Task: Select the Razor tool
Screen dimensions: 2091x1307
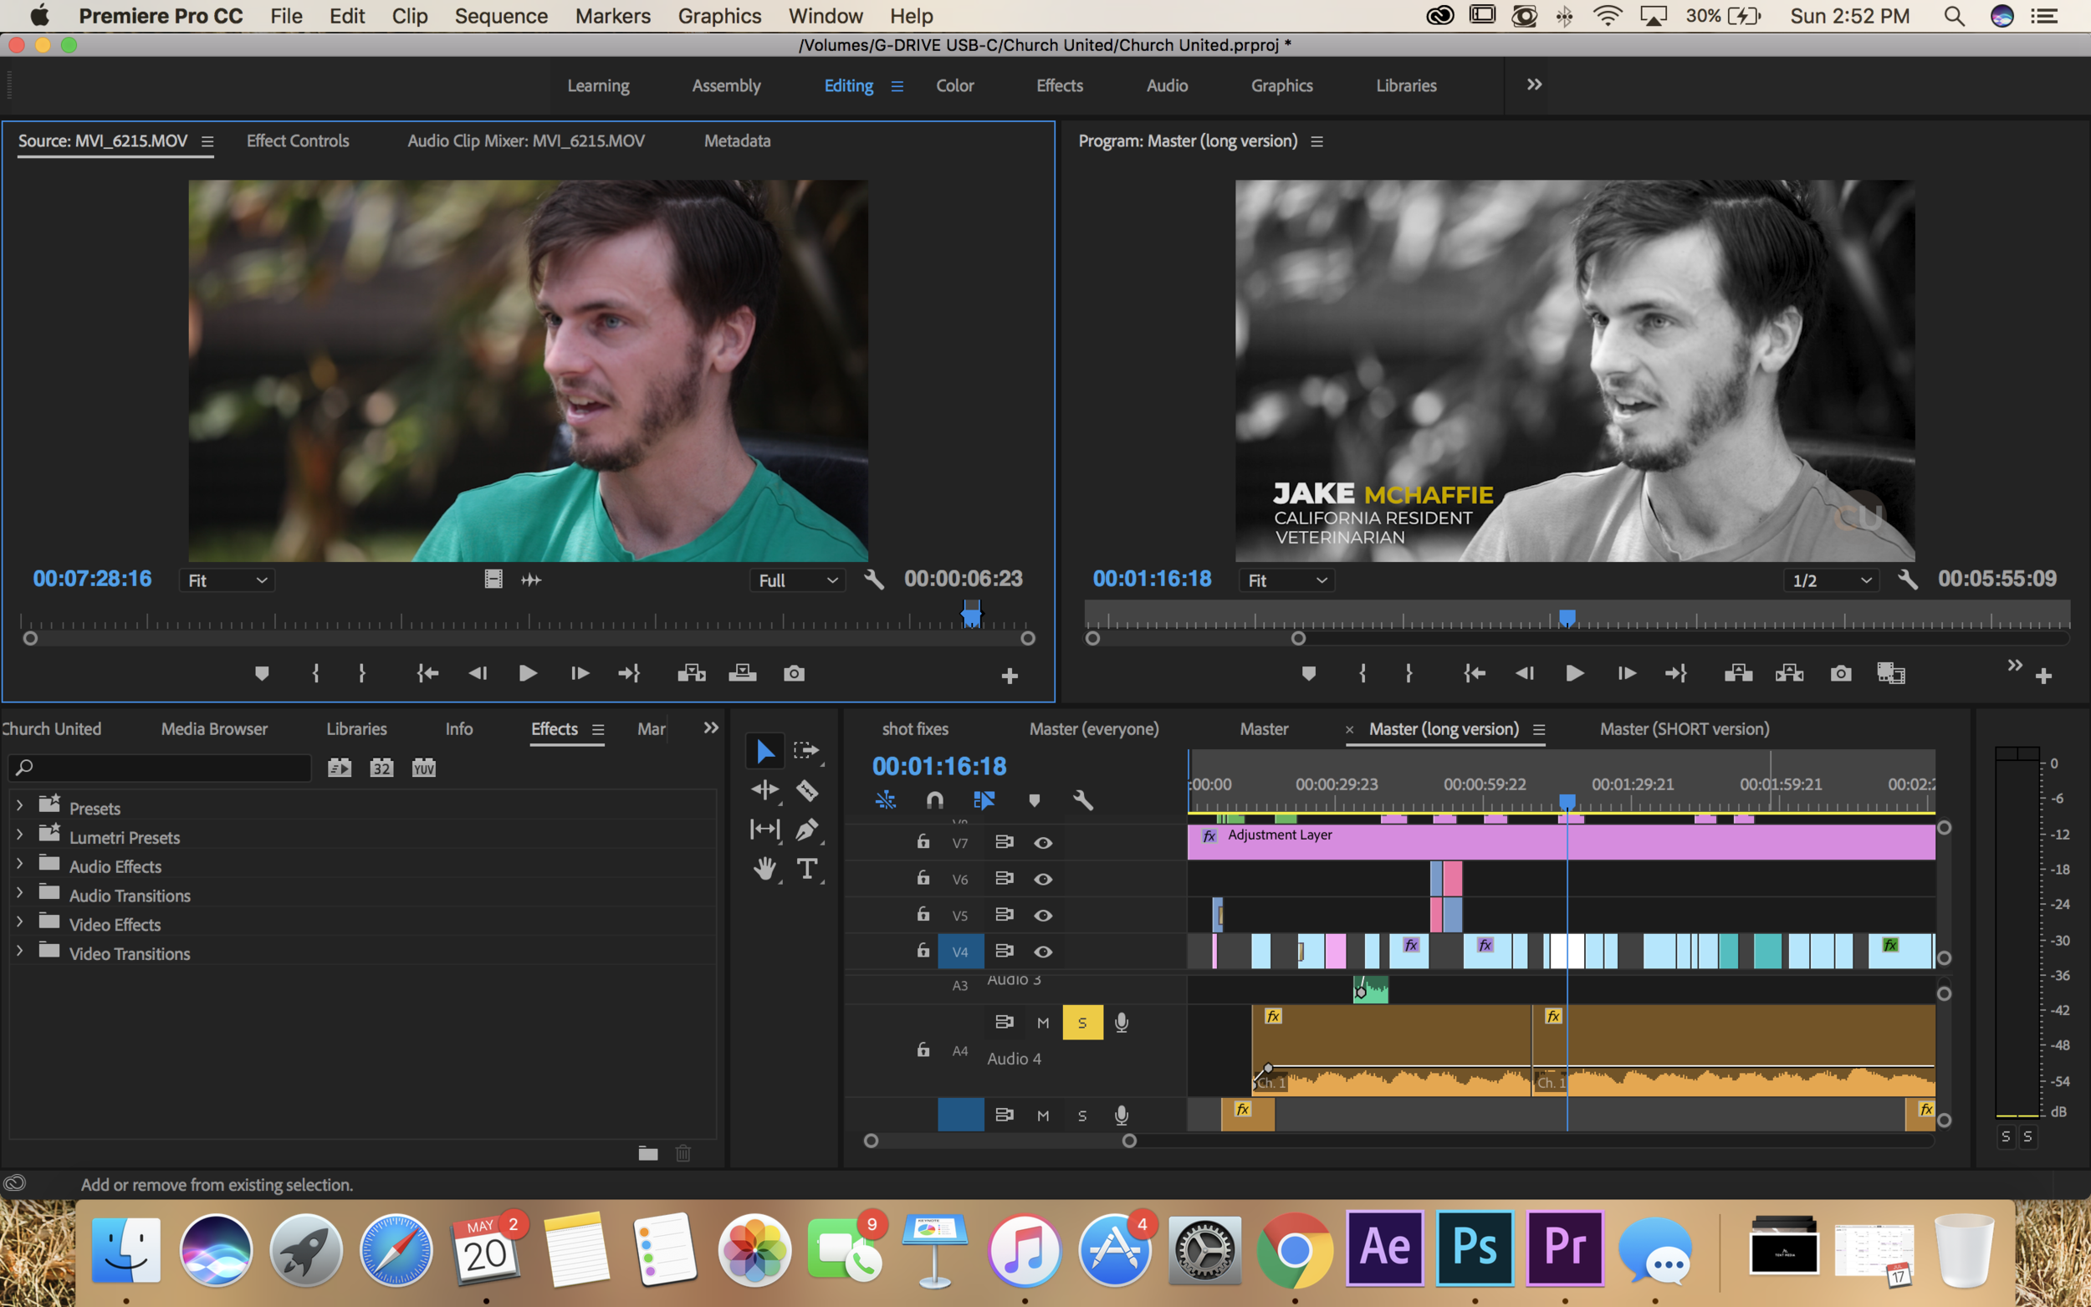Action: click(806, 790)
